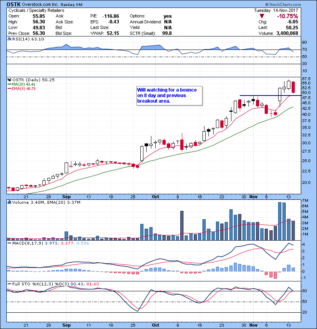
Task: Click the -10.75% percent change value
Action: coord(288,16)
